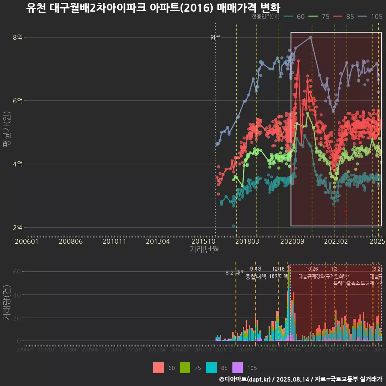This screenshot has width=386, height=386.
Task: Click the 200601 tick label on price chart
Action: [27, 241]
